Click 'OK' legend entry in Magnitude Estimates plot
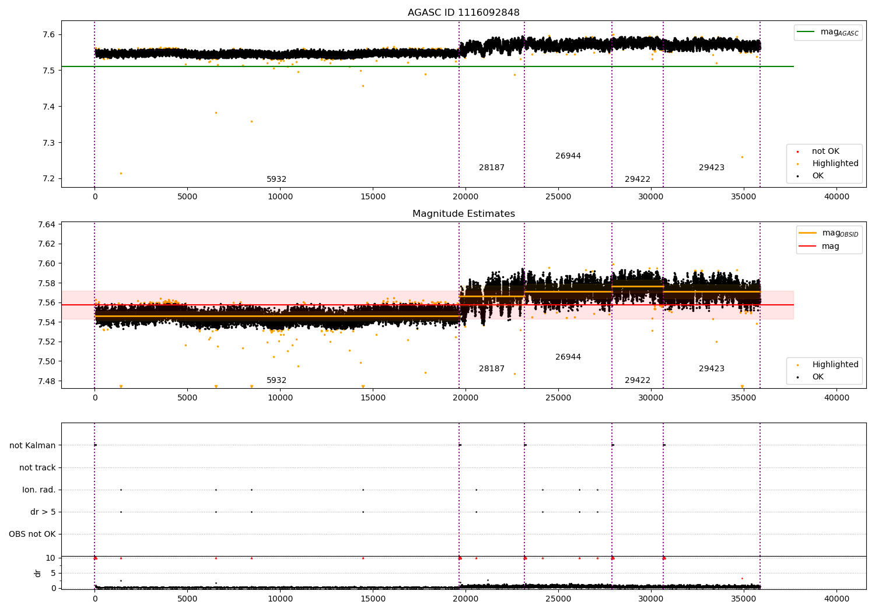 point(818,377)
